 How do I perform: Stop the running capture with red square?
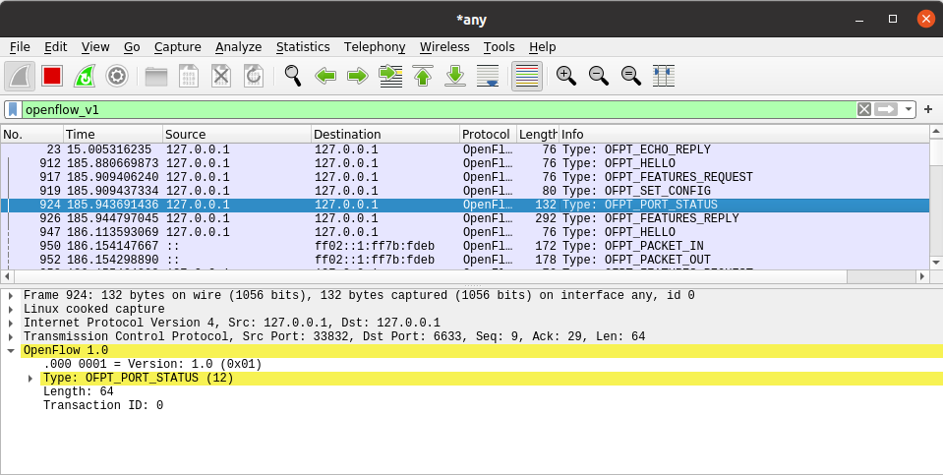pyautogui.click(x=52, y=76)
